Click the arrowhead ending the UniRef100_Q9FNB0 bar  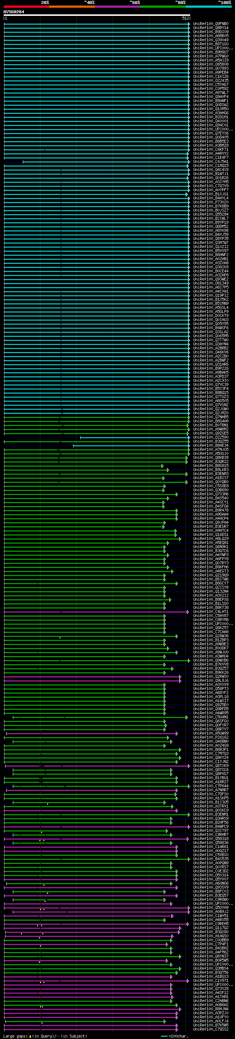coord(189,24)
